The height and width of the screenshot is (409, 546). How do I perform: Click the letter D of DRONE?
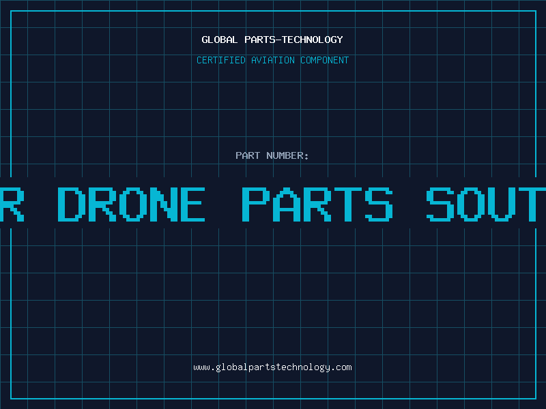point(72,204)
